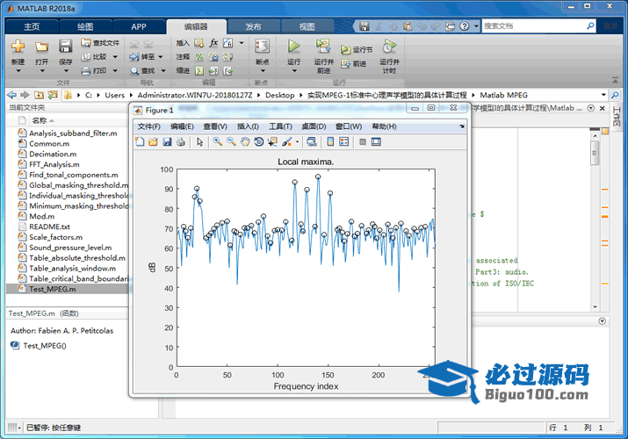The width and height of the screenshot is (628, 439).
Task: Select the Zoom Out magnifier tool
Action: 231,141
